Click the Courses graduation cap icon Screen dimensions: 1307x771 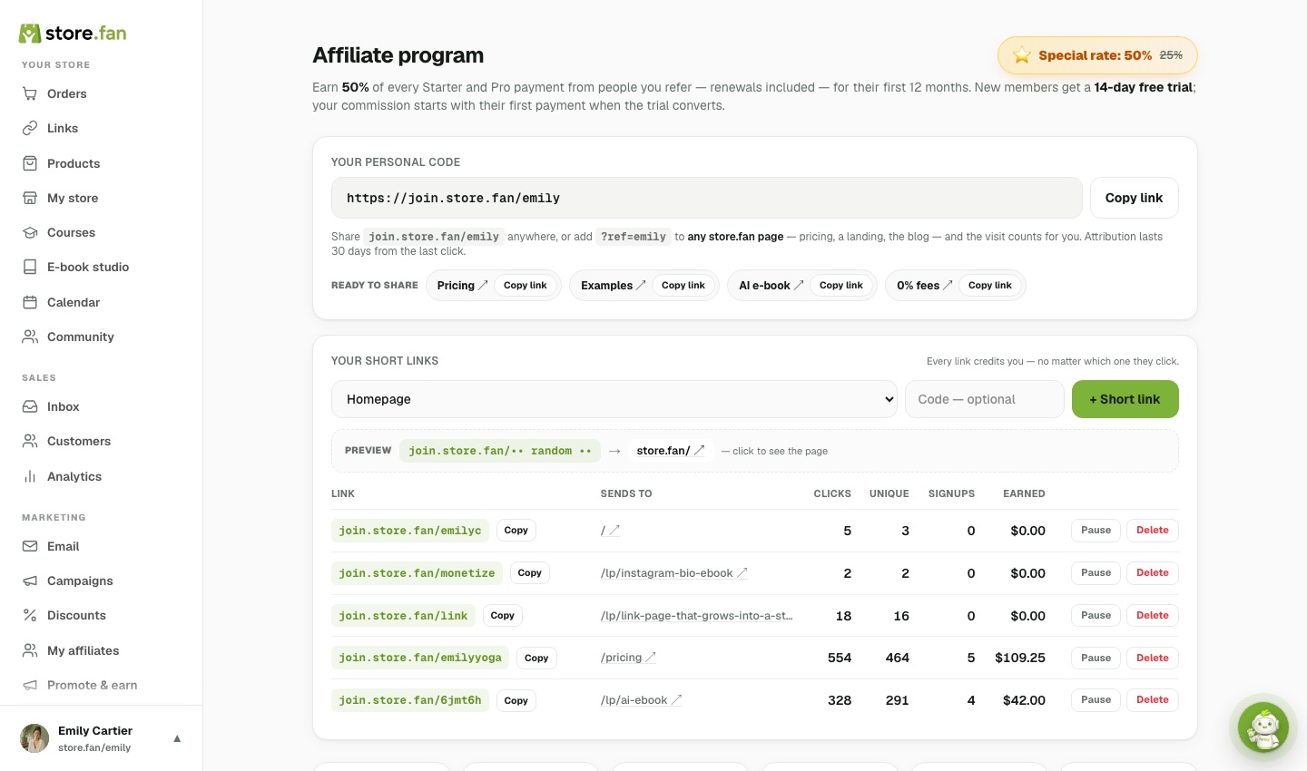[x=30, y=232]
